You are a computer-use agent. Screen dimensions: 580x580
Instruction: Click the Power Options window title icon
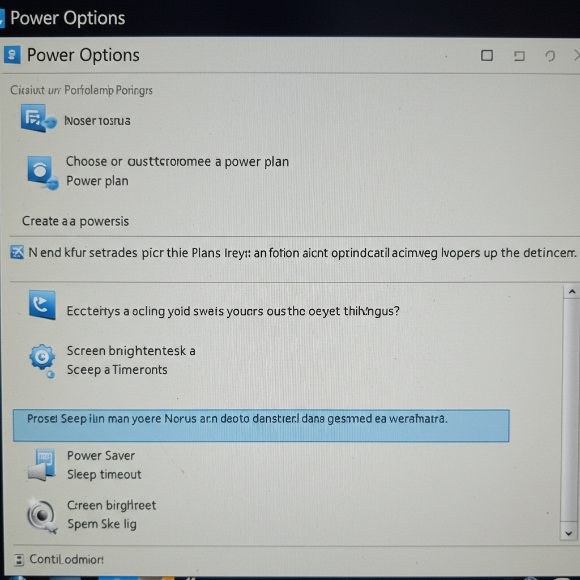coord(12,55)
